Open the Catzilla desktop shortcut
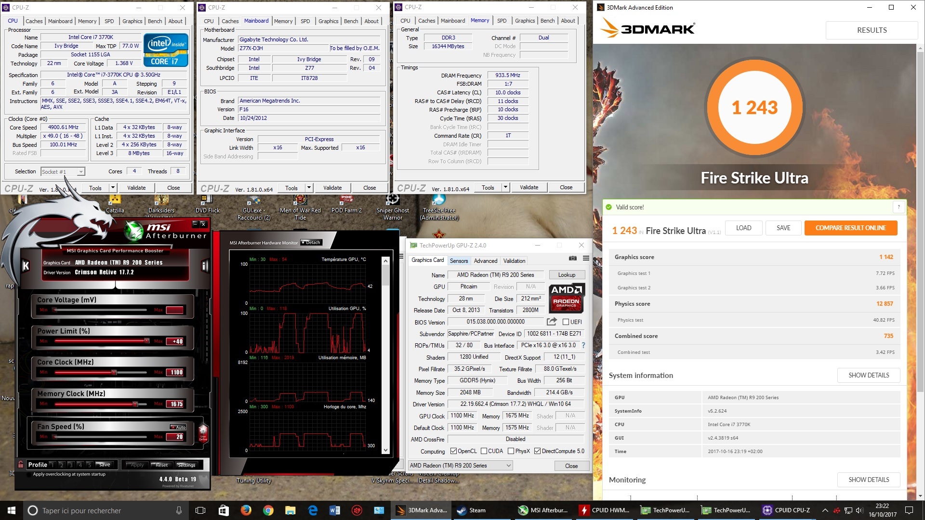The image size is (925, 520). pyautogui.click(x=115, y=204)
